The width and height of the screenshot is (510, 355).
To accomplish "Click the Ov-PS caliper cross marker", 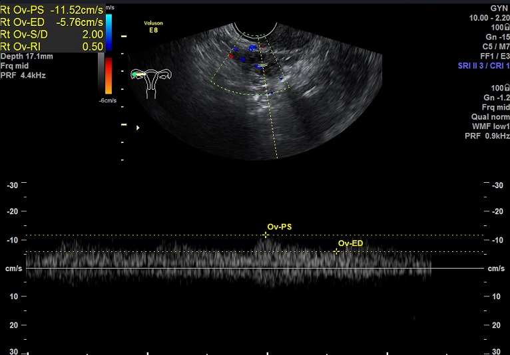I will [266, 235].
